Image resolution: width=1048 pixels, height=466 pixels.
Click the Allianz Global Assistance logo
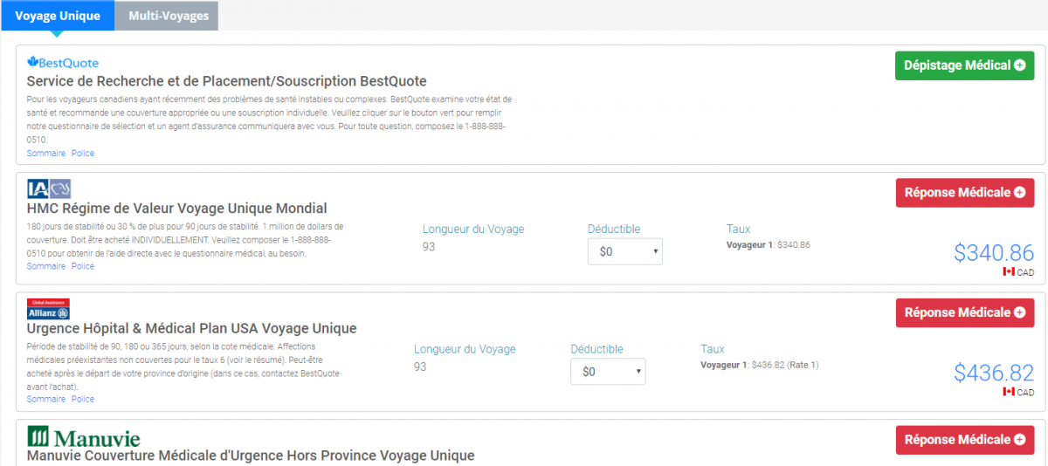click(49, 310)
